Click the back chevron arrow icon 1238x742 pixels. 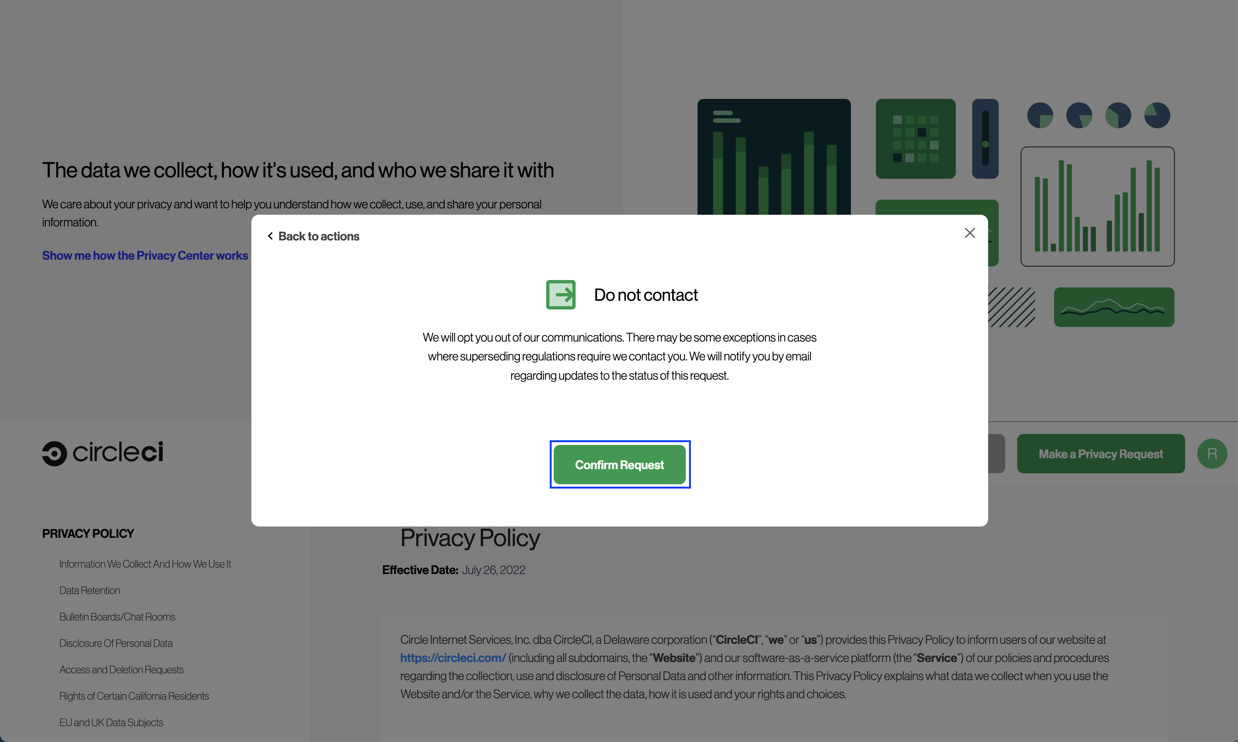pyautogui.click(x=270, y=236)
